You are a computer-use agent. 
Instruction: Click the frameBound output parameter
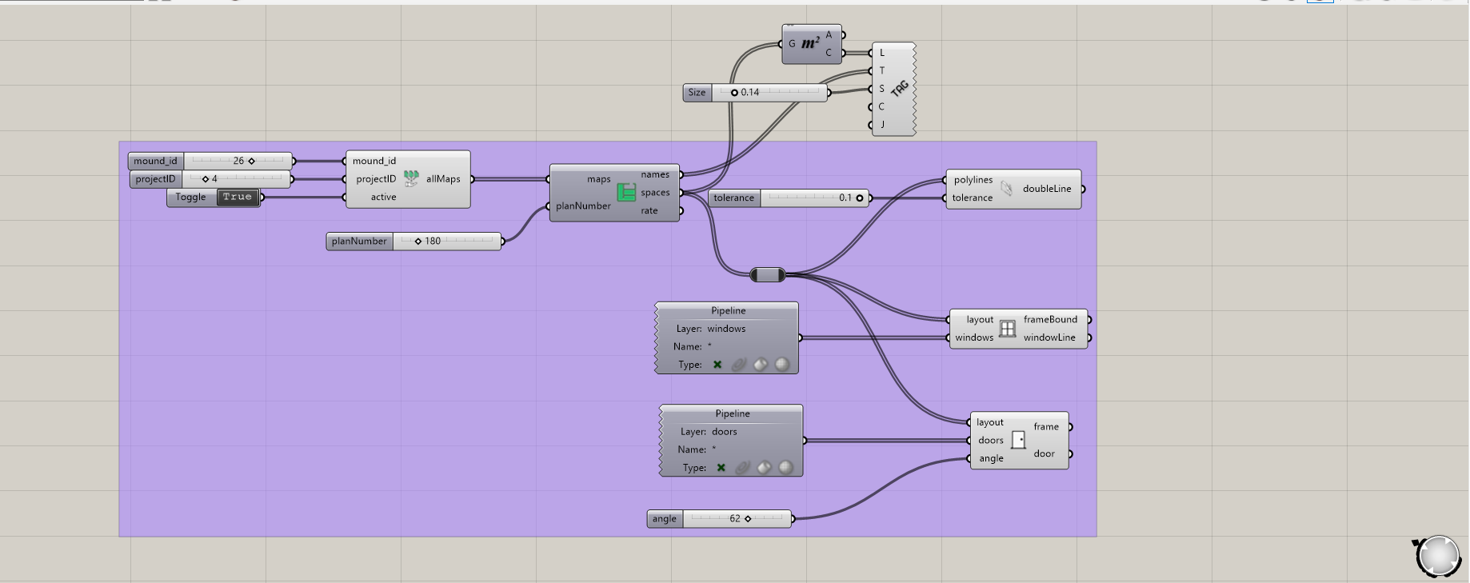tap(1050, 319)
